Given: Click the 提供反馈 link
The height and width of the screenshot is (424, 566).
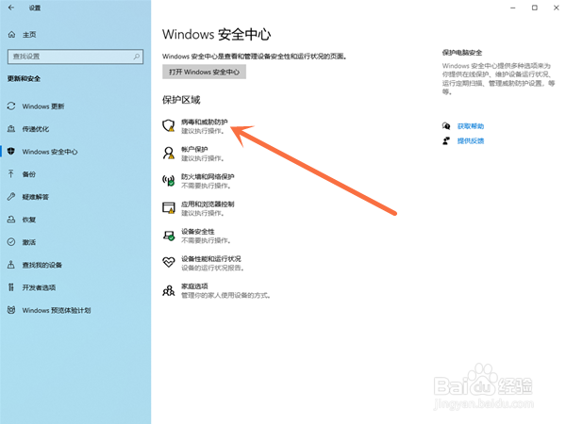Looking at the screenshot, I should pyautogui.click(x=471, y=141).
